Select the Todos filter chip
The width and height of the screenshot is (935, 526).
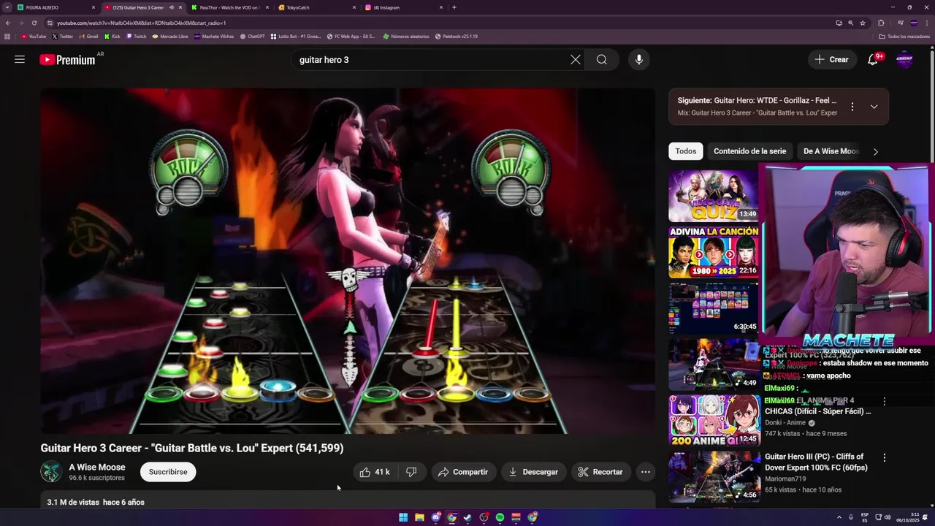click(x=685, y=151)
